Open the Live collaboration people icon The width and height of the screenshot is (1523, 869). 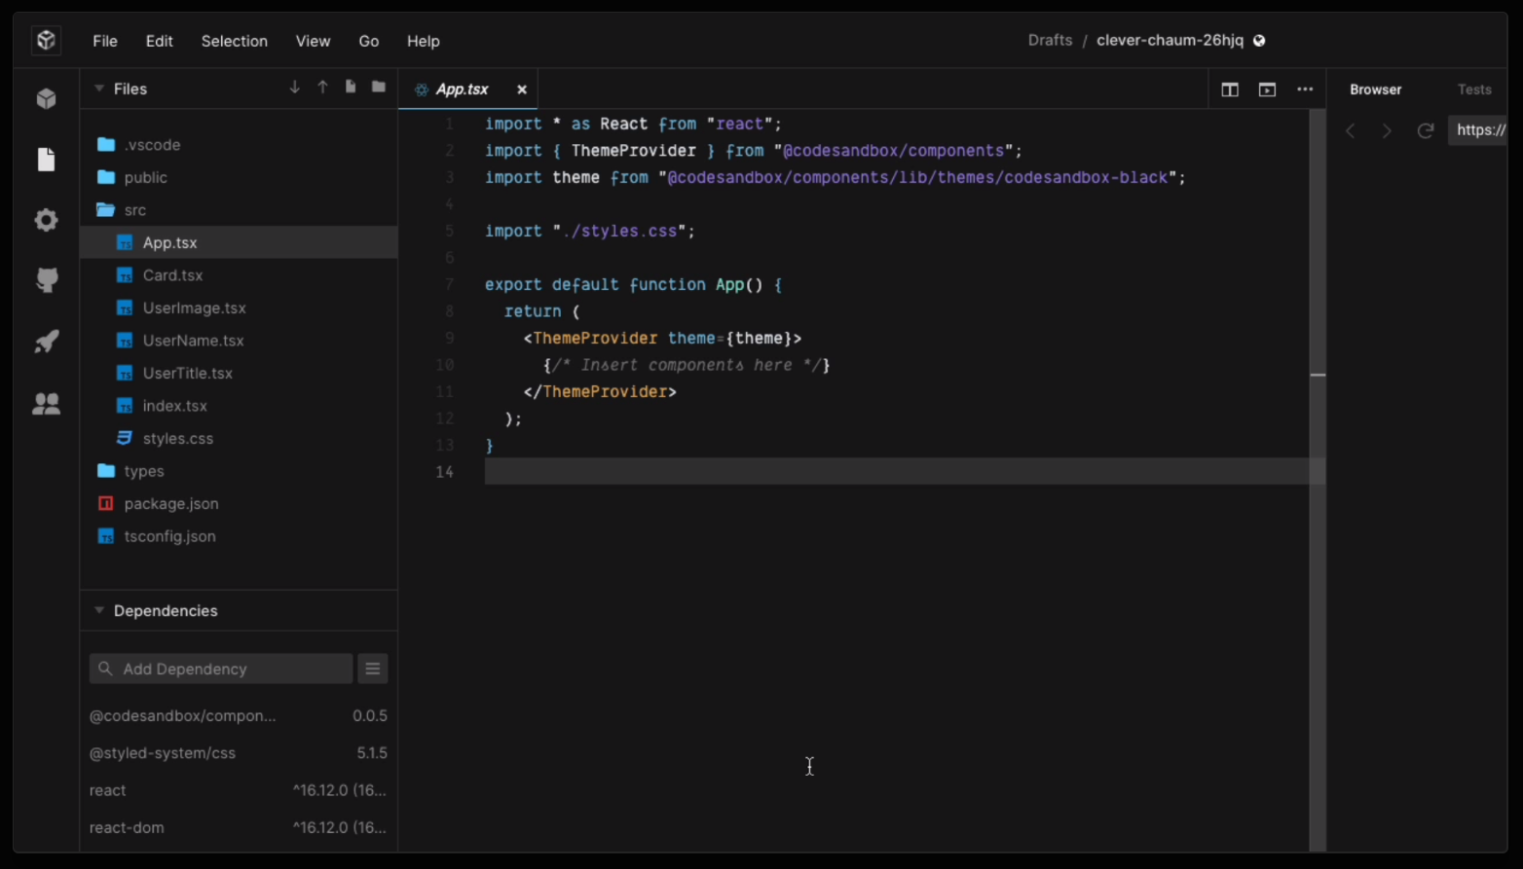46,403
